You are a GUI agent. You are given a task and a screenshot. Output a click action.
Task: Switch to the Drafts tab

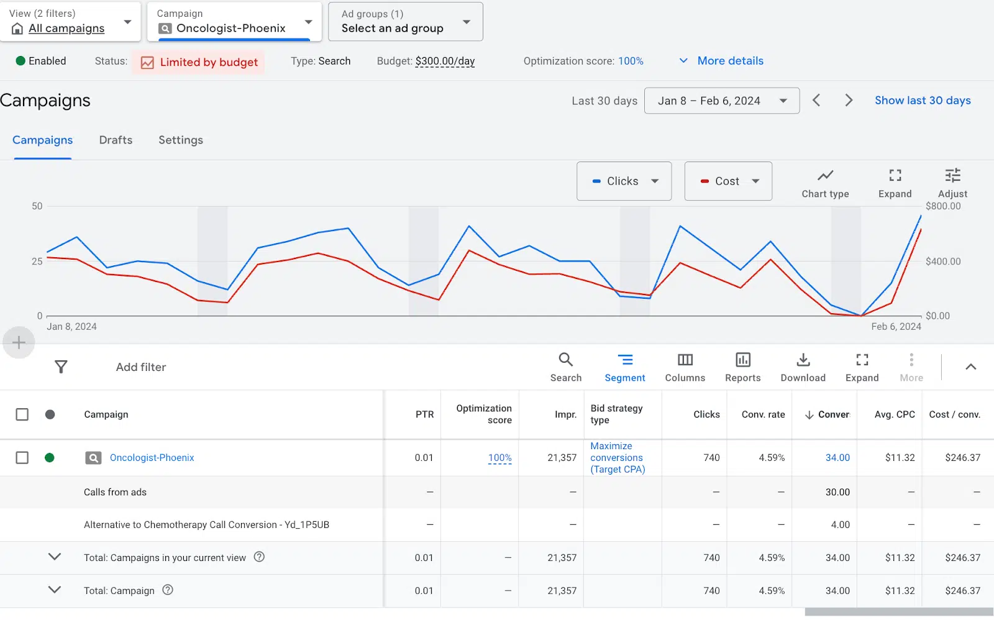pyautogui.click(x=116, y=140)
